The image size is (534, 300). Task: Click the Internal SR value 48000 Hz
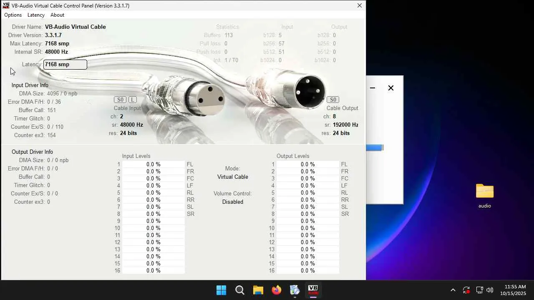[56, 52]
